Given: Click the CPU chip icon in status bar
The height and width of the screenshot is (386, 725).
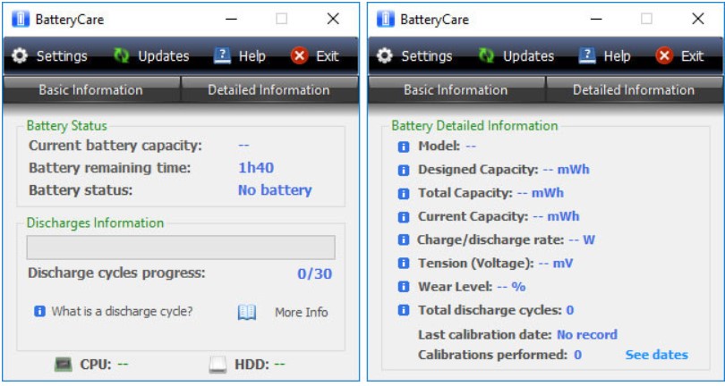Looking at the screenshot, I should click(x=63, y=365).
